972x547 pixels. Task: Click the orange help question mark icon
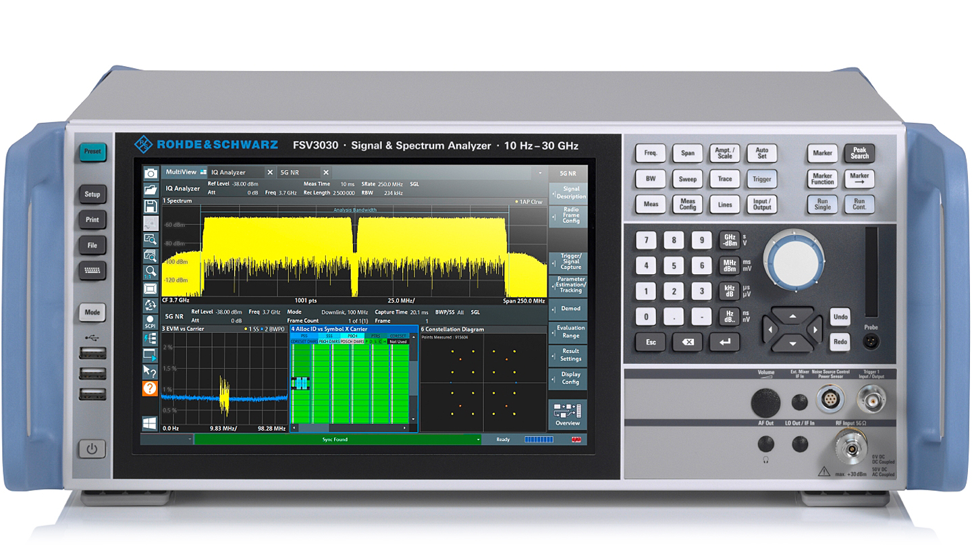[150, 388]
